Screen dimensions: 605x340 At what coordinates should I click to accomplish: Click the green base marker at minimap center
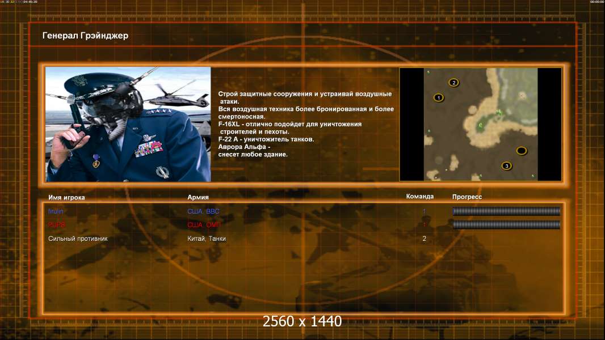(x=481, y=126)
